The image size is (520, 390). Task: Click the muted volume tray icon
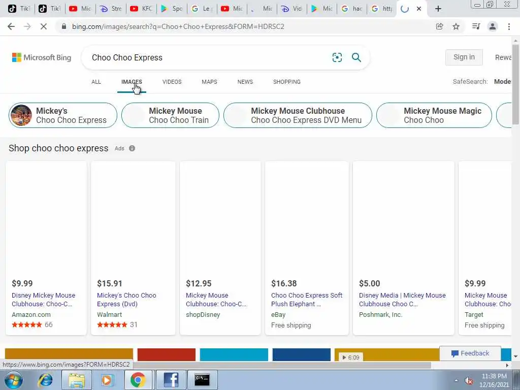tap(469, 381)
